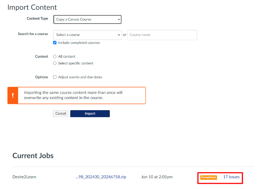Open the imported .zip file link

click(101, 177)
